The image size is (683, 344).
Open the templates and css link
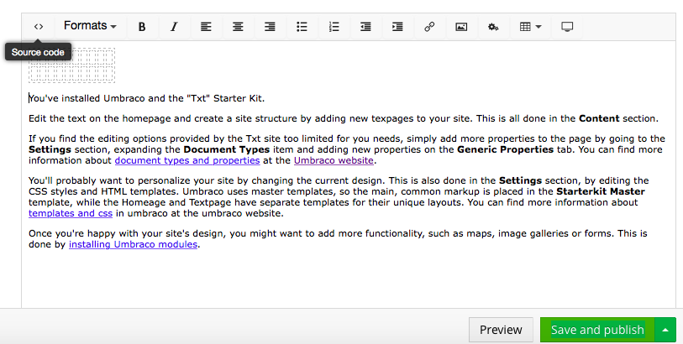tap(71, 213)
